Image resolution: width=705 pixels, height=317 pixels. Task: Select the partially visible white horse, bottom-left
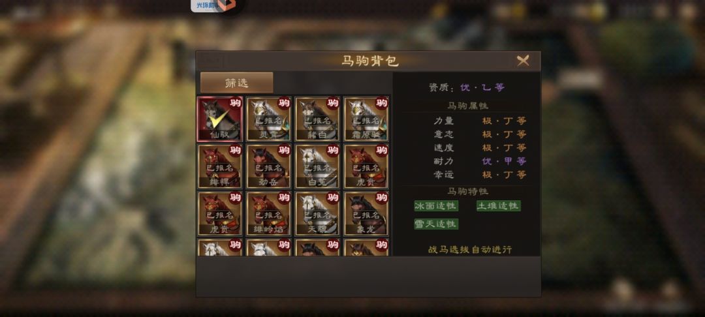click(220, 247)
